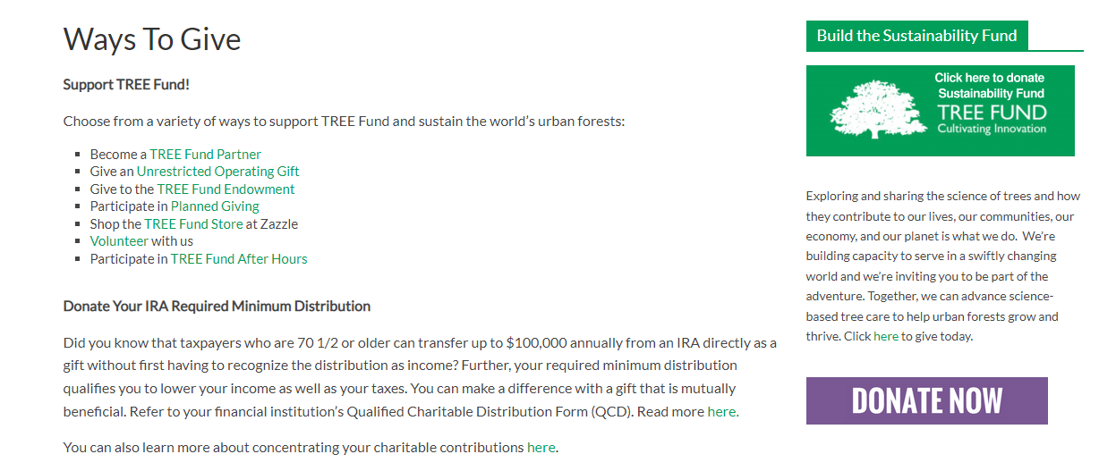Click the sidebar paragraph about exploring trees
The height and width of the screenshot is (471, 1099).
(943, 266)
